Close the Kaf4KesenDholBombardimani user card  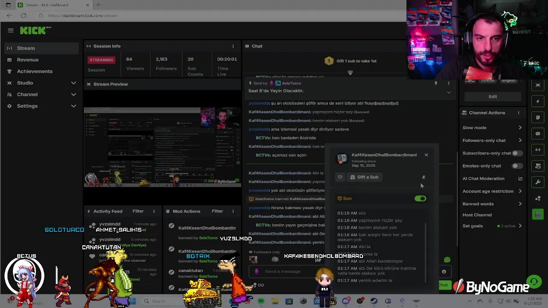(x=426, y=155)
